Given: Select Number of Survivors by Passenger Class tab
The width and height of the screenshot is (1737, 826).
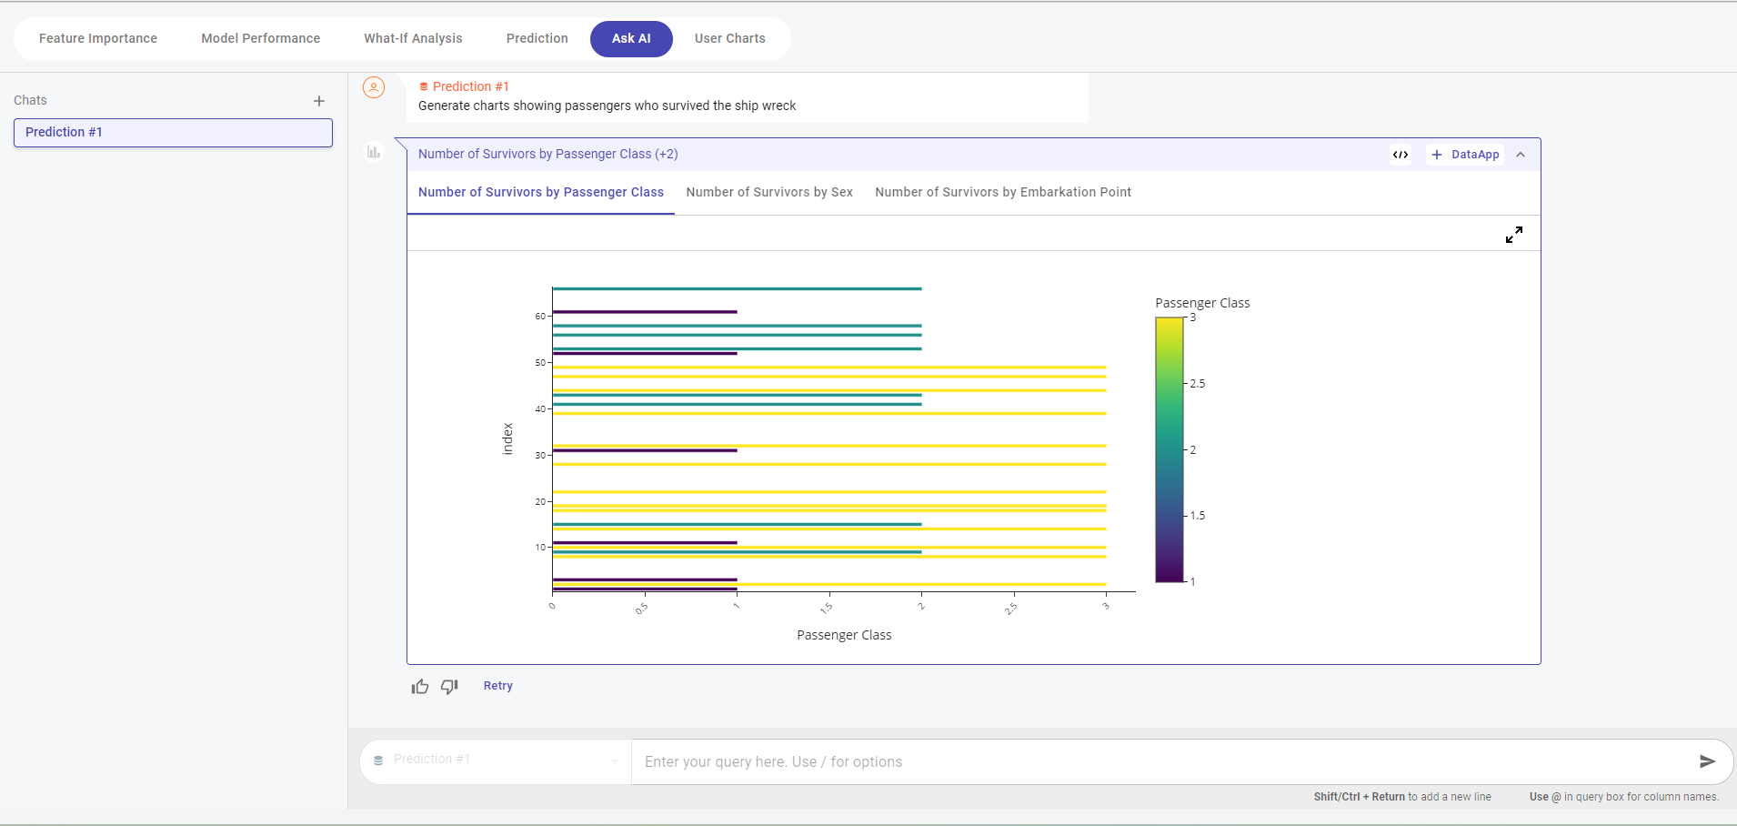Looking at the screenshot, I should [541, 192].
